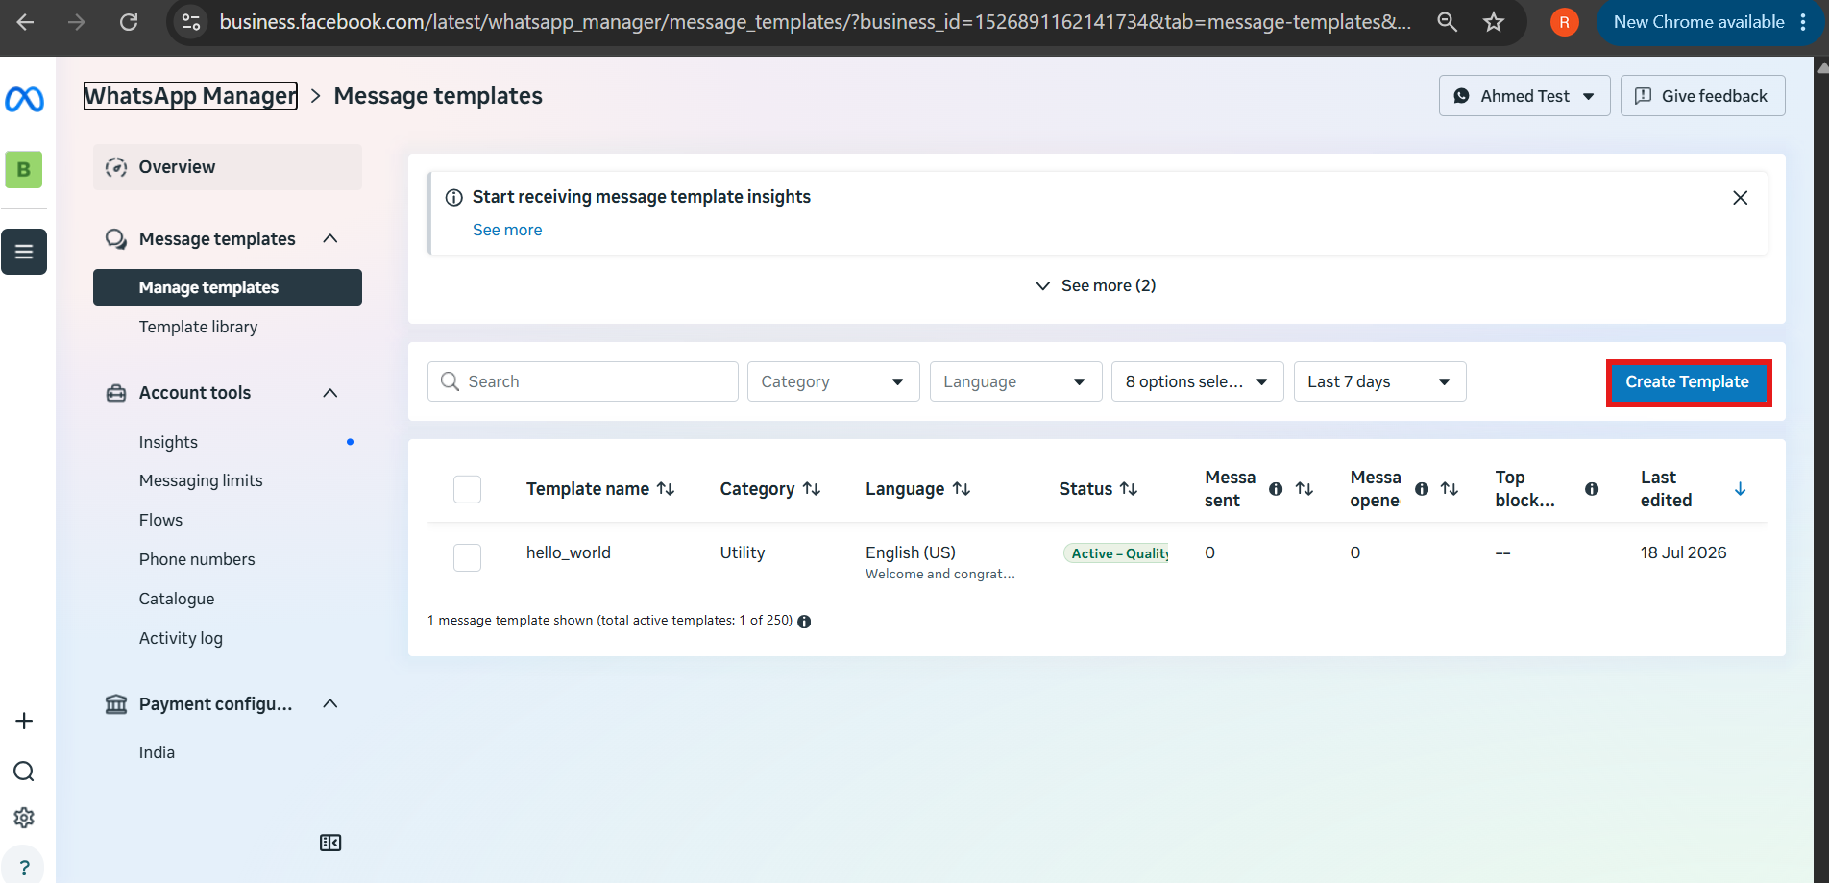Sort by Messages opened arrows
This screenshot has width=1829, height=883.
(x=1450, y=489)
